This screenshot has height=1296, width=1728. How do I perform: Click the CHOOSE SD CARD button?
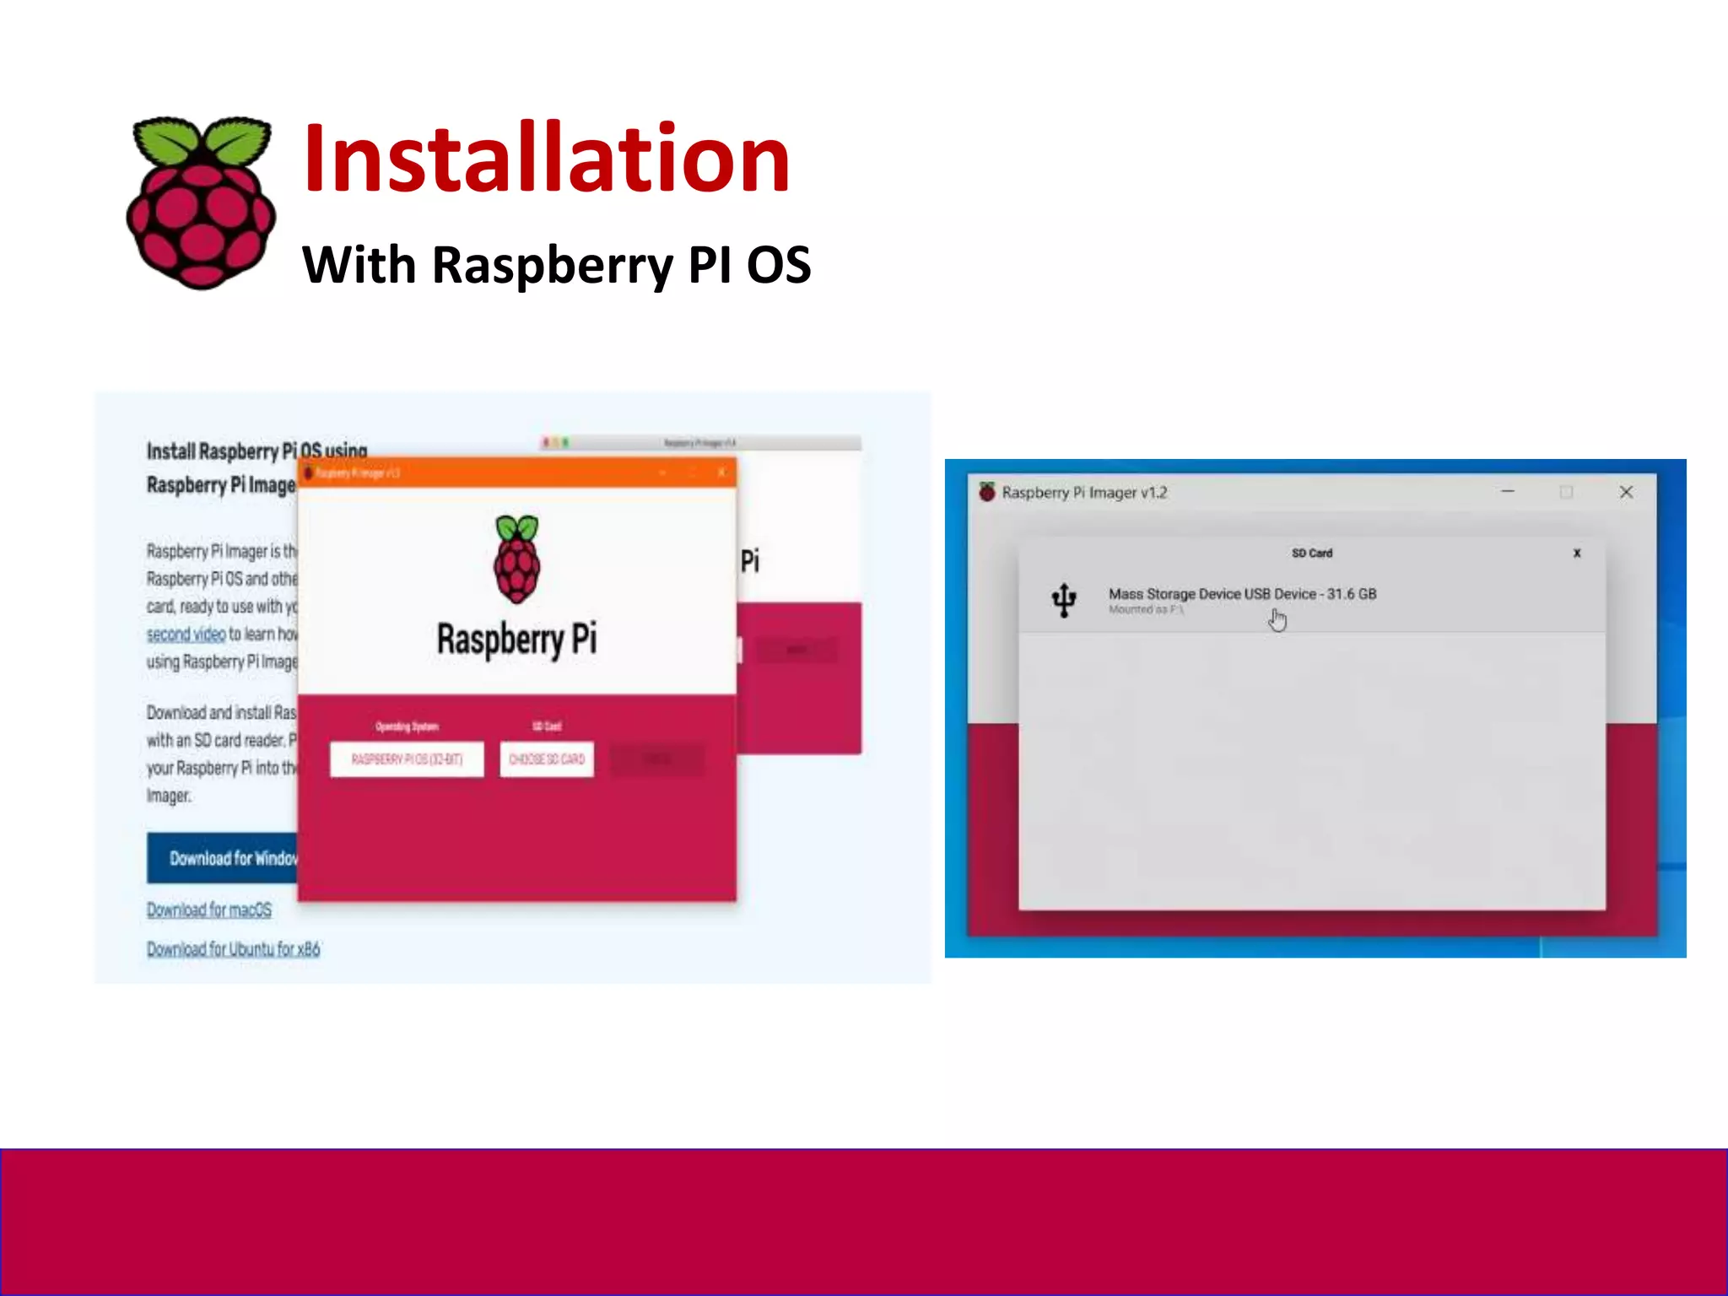pos(547,759)
